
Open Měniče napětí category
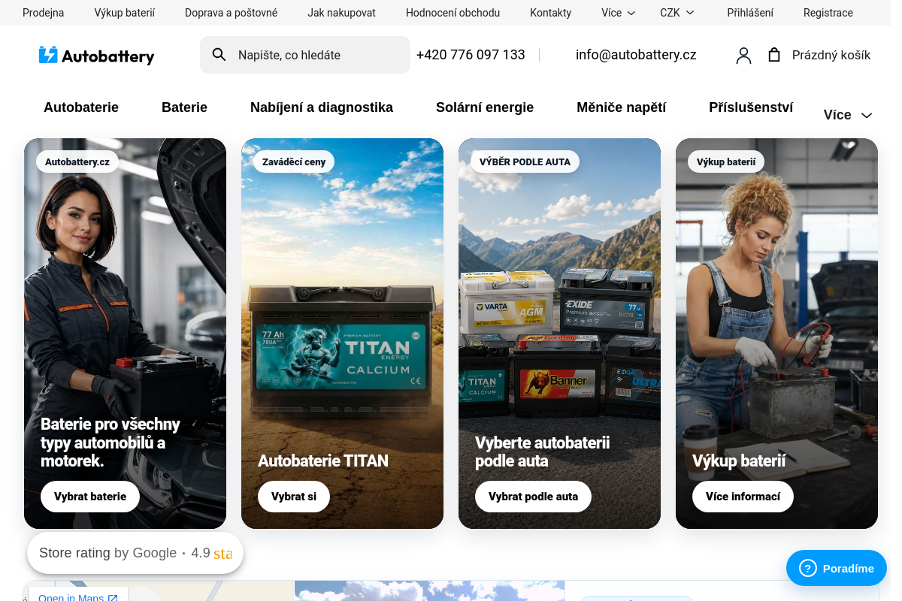(x=622, y=107)
